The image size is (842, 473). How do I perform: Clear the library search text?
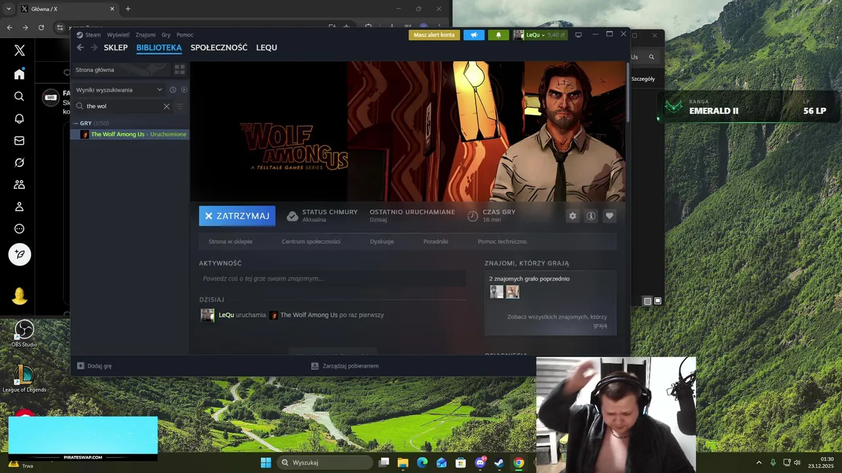coord(166,106)
